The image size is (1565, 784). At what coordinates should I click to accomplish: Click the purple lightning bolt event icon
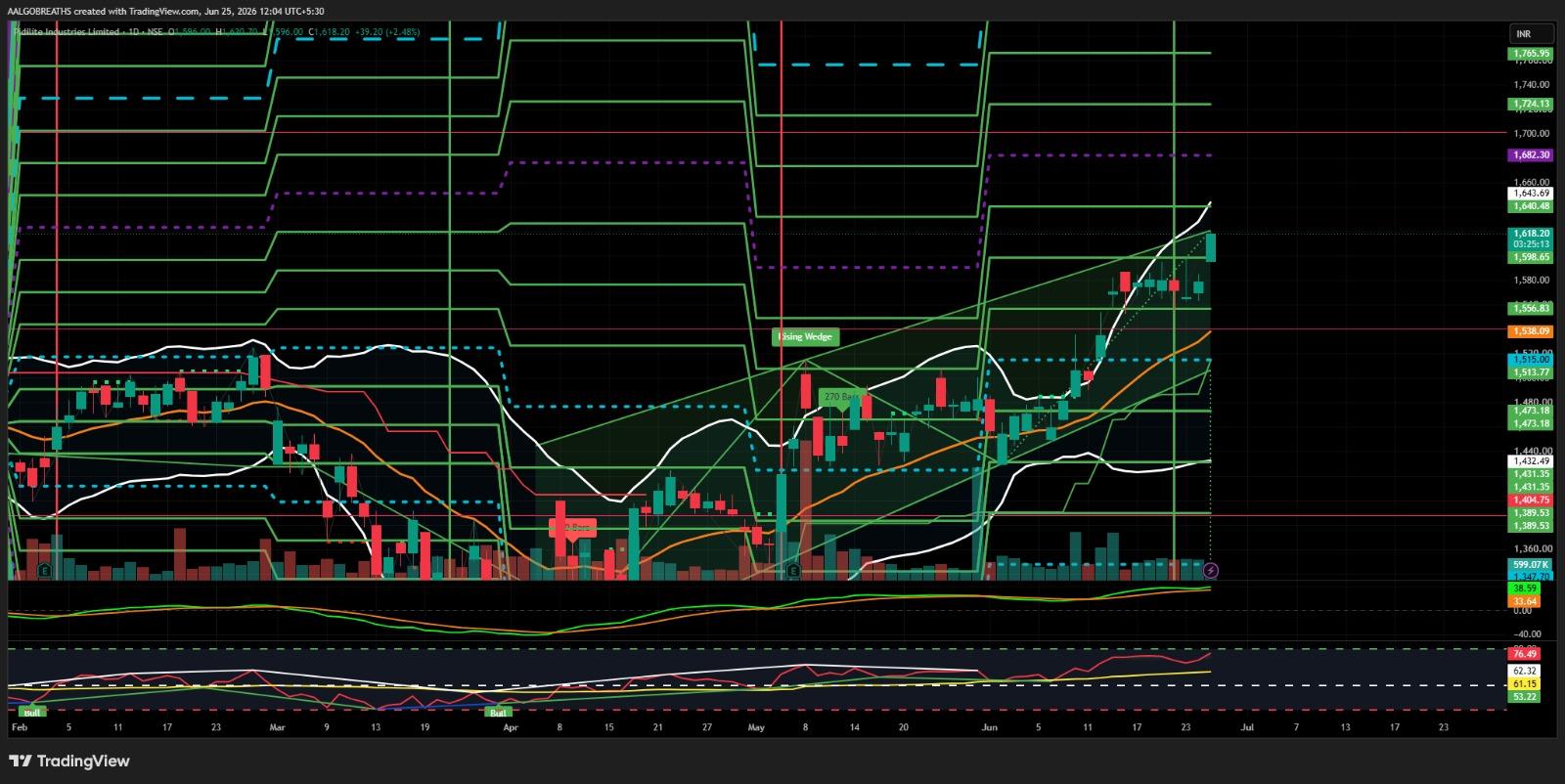tap(1211, 569)
